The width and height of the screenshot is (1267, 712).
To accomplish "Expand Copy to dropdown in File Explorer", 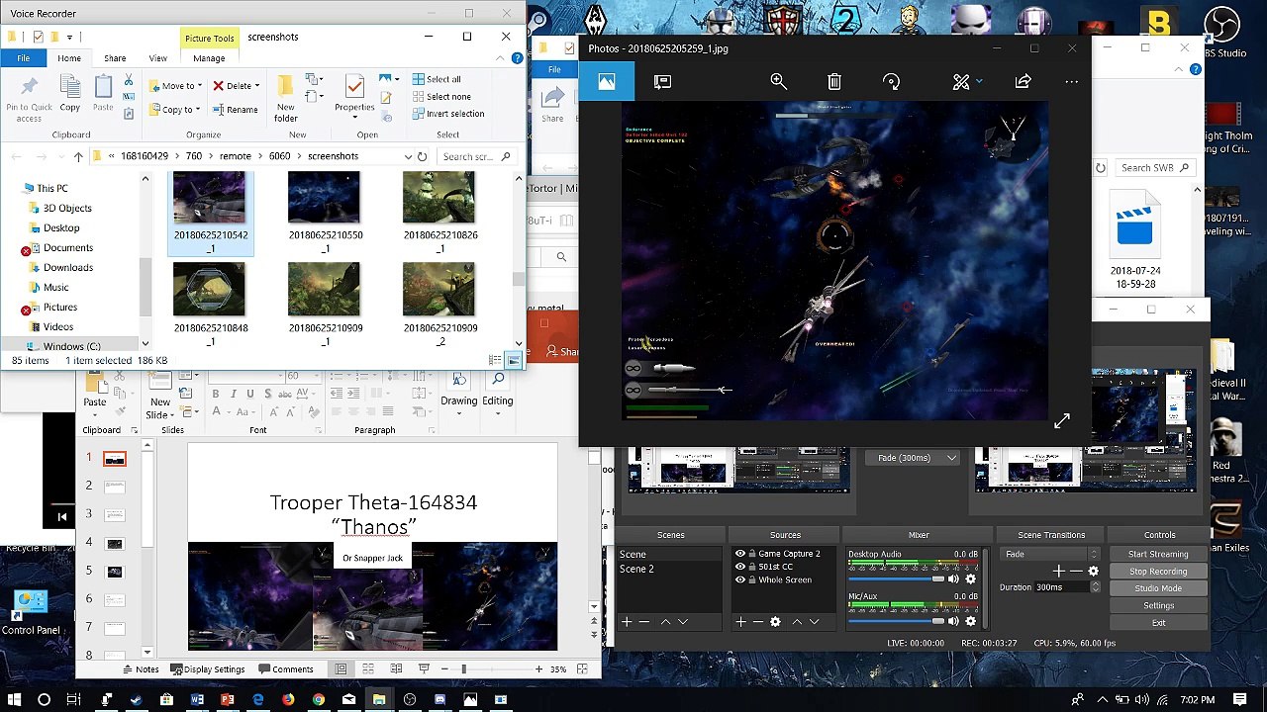I will tap(198, 110).
